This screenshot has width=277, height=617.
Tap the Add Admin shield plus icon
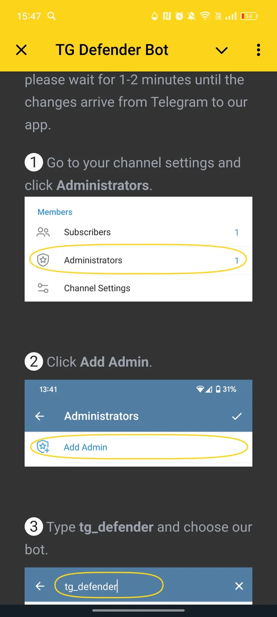[43, 447]
